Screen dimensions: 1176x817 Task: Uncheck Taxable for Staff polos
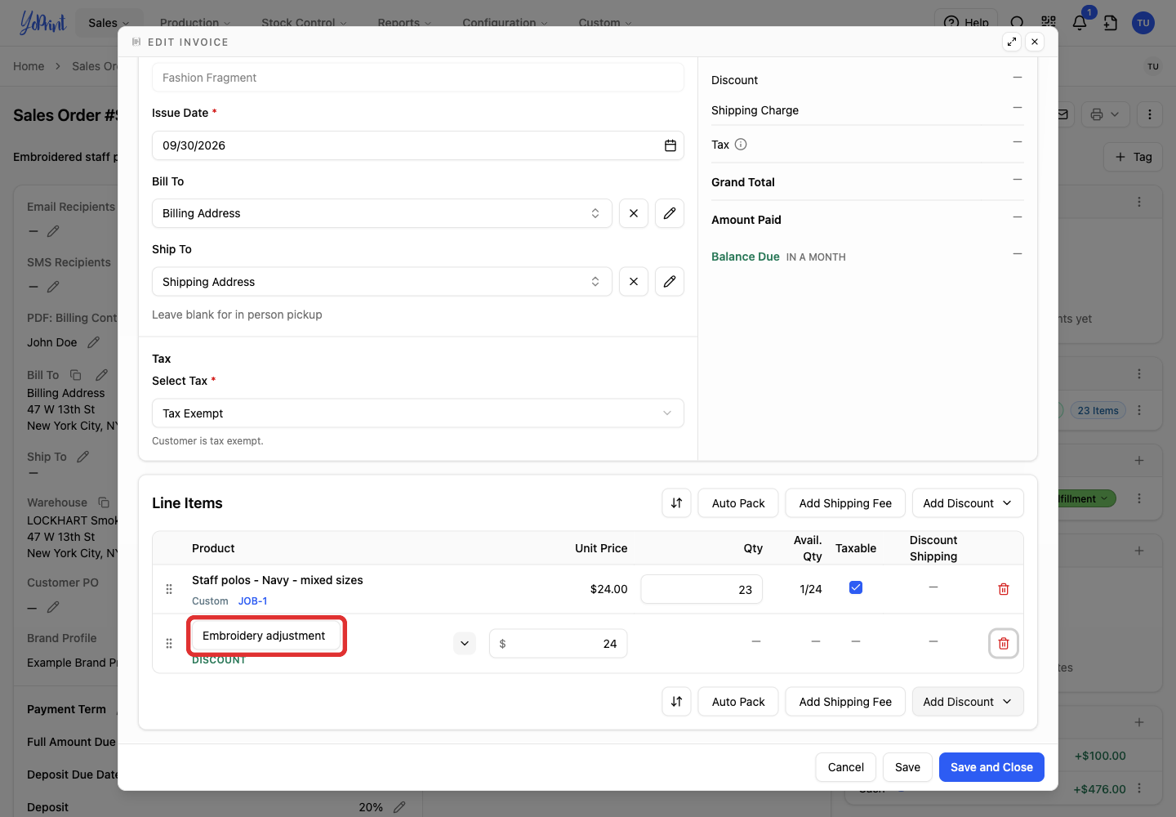(856, 587)
